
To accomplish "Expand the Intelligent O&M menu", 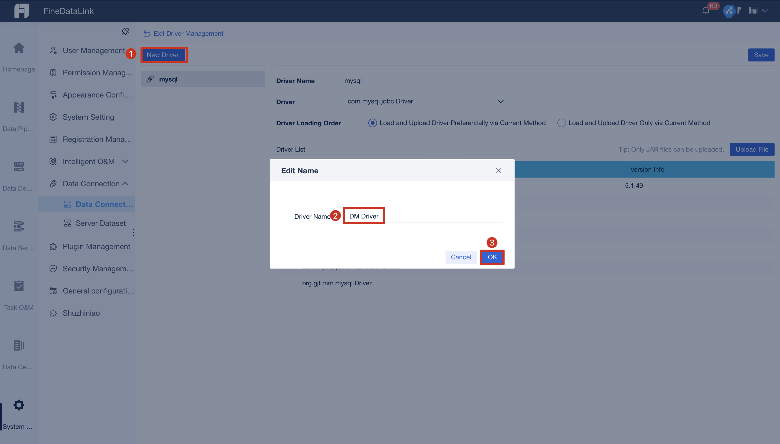I will 125,161.
